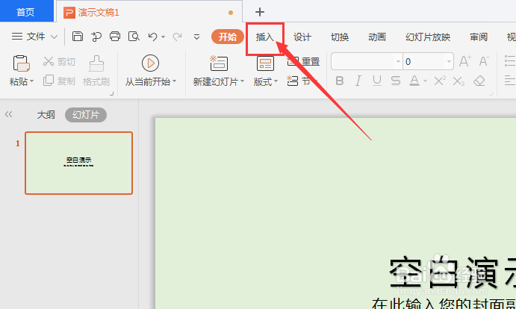516x309 pixels.
Task: Expand the Paste (粘贴) options dropdown
Action: pyautogui.click(x=31, y=81)
